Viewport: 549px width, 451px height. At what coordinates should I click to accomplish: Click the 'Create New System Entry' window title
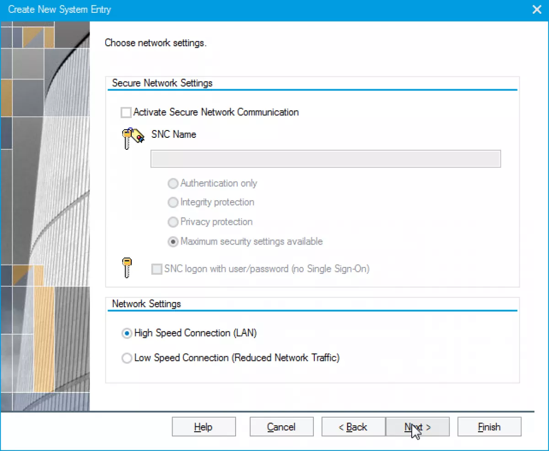[x=59, y=10]
